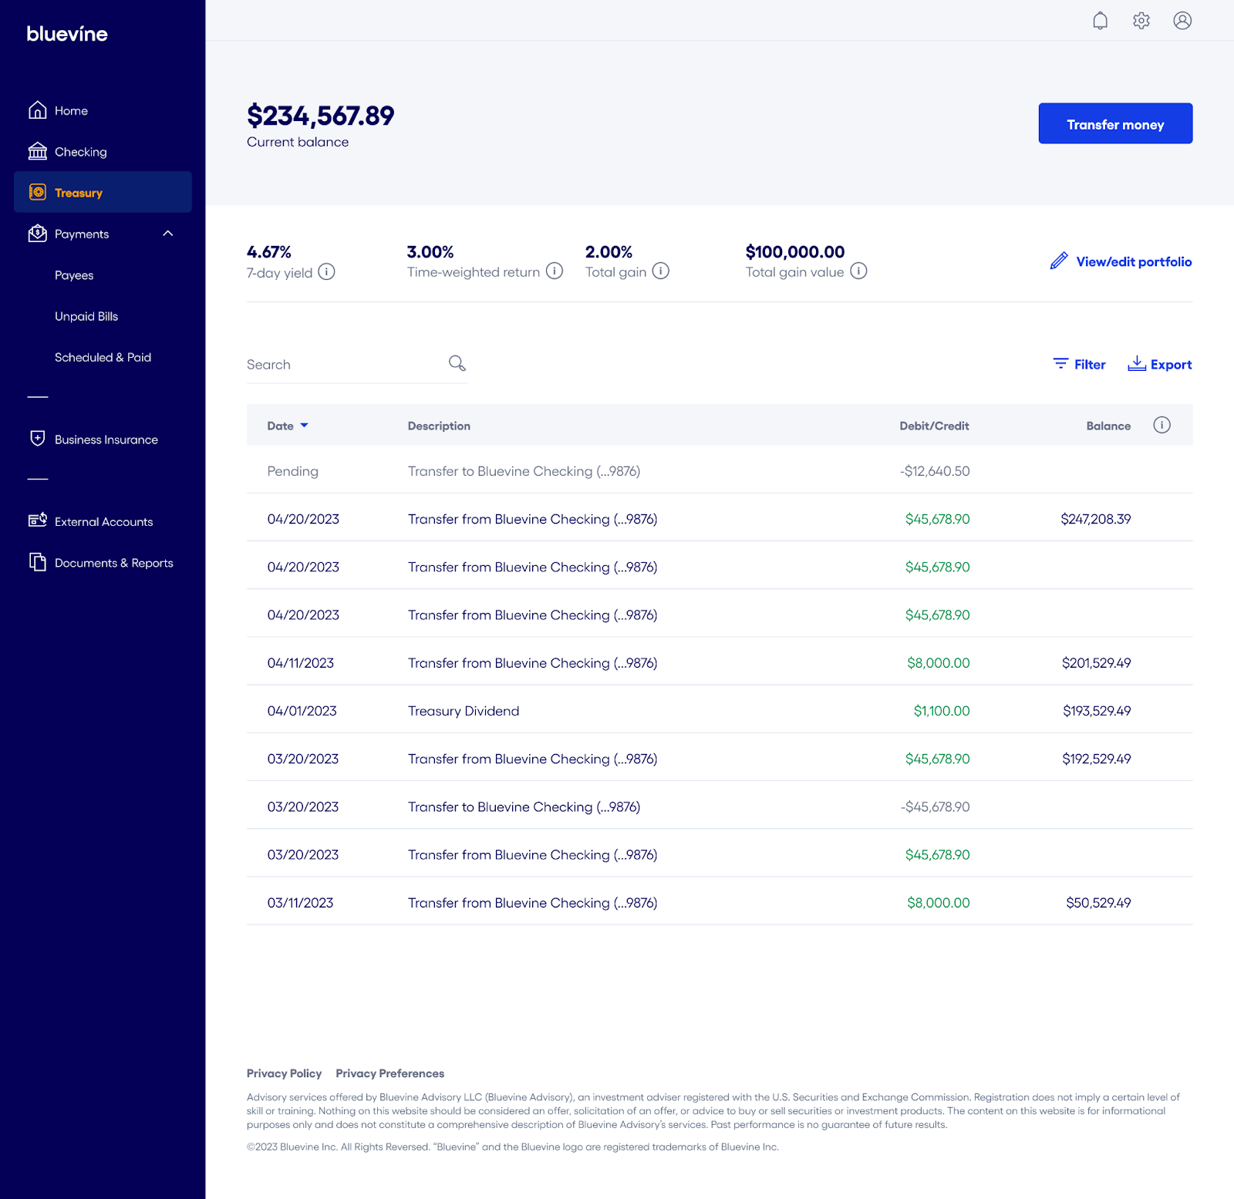This screenshot has height=1199, width=1234.
Task: Open settings gear icon
Action: pos(1141,21)
